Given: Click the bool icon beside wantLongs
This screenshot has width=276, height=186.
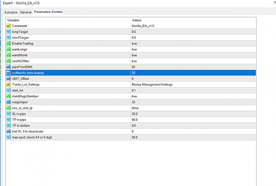Looking at the screenshot, I should 8,49.
